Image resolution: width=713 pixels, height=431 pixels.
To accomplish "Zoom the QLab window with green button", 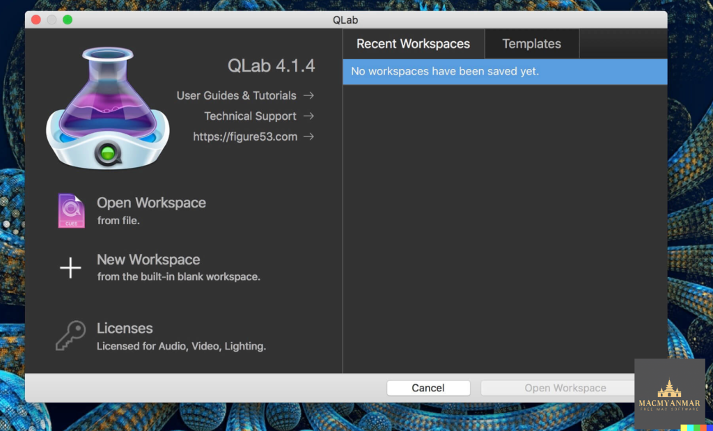I will 68,19.
